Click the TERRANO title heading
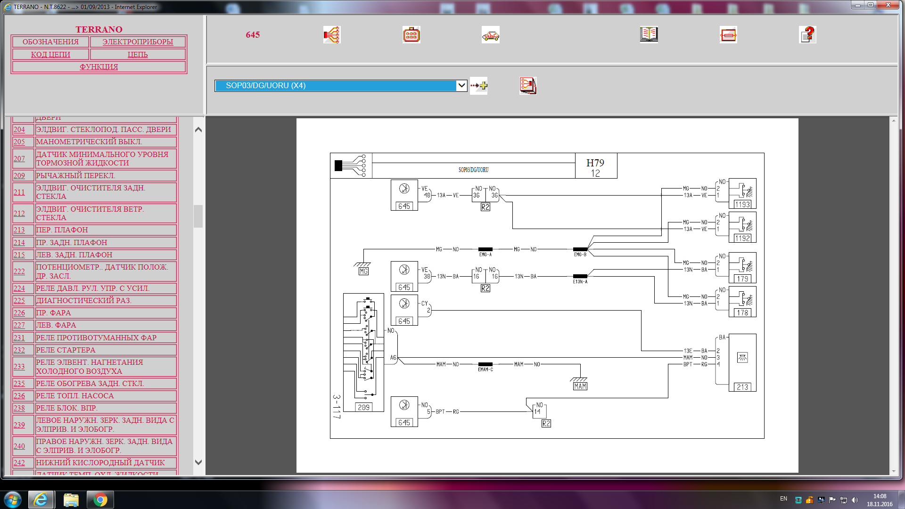 [x=99, y=29]
